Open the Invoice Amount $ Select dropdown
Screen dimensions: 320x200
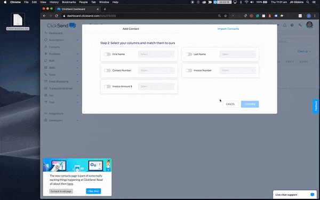click(x=156, y=86)
